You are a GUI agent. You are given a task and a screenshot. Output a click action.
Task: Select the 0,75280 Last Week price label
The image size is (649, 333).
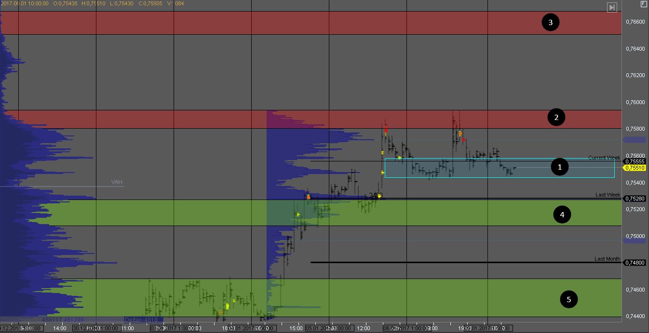(x=635, y=198)
